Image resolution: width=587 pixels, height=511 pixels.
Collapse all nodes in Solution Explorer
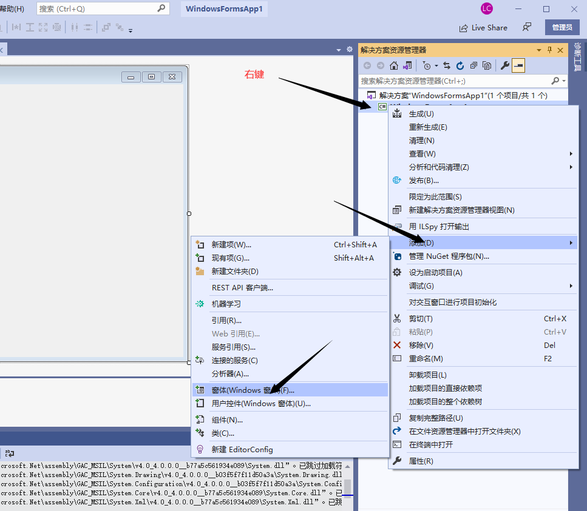pos(473,66)
